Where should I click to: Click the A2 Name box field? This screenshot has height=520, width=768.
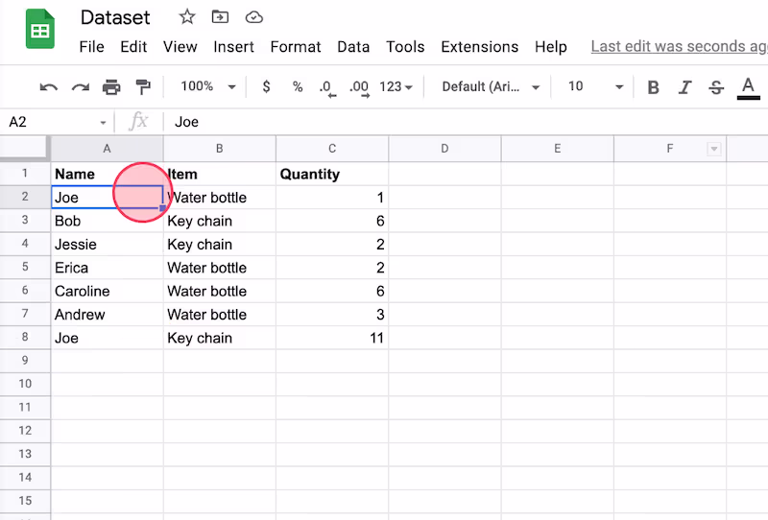click(x=57, y=122)
